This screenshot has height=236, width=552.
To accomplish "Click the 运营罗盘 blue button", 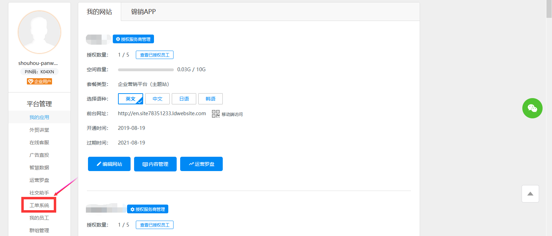I will pos(201,164).
